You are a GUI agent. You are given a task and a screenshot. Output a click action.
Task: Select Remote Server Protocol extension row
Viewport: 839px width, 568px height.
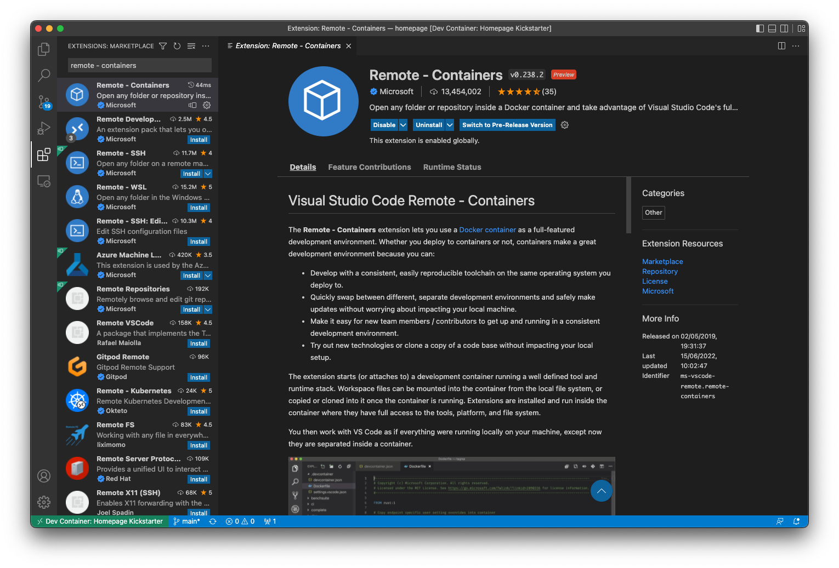point(138,469)
